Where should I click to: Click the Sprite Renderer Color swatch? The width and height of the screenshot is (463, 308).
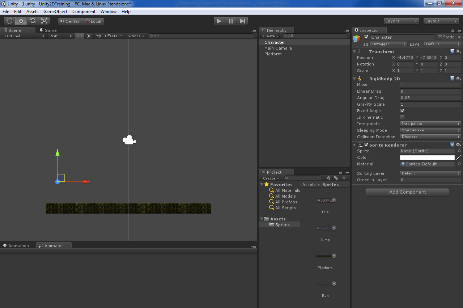427,157
